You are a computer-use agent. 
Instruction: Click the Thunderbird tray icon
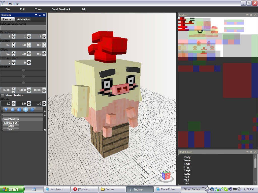(212, 189)
